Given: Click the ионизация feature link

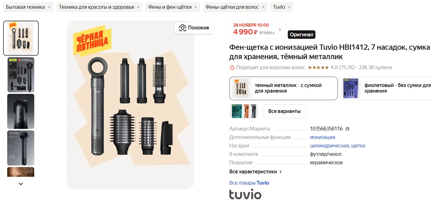Looking at the screenshot, I should pyautogui.click(x=322, y=137).
